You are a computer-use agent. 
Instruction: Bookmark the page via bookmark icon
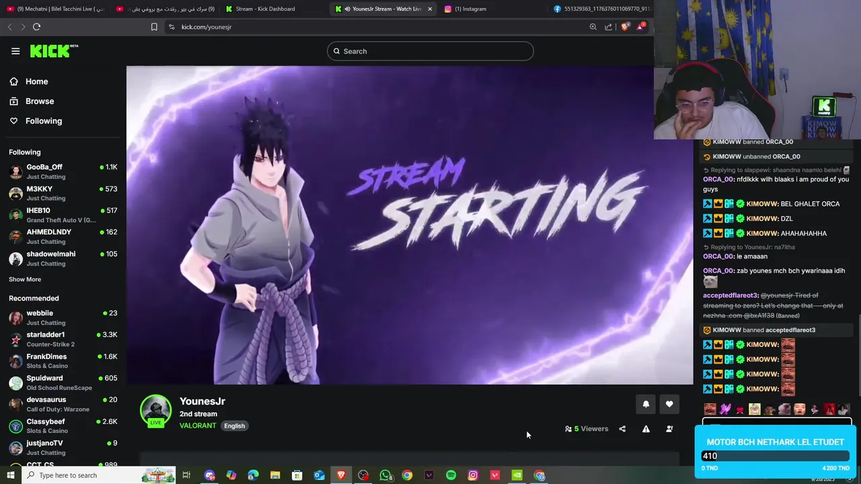pyautogui.click(x=154, y=27)
